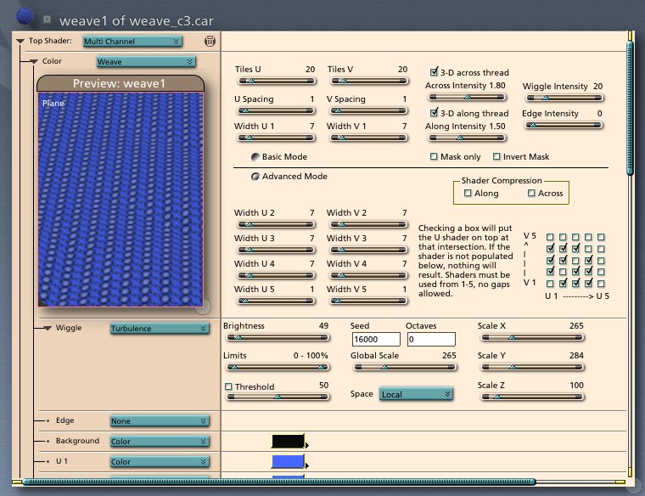Image resolution: width=645 pixels, height=496 pixels.
Task: Click the trash icon beside Top Shader
Action: (x=210, y=40)
